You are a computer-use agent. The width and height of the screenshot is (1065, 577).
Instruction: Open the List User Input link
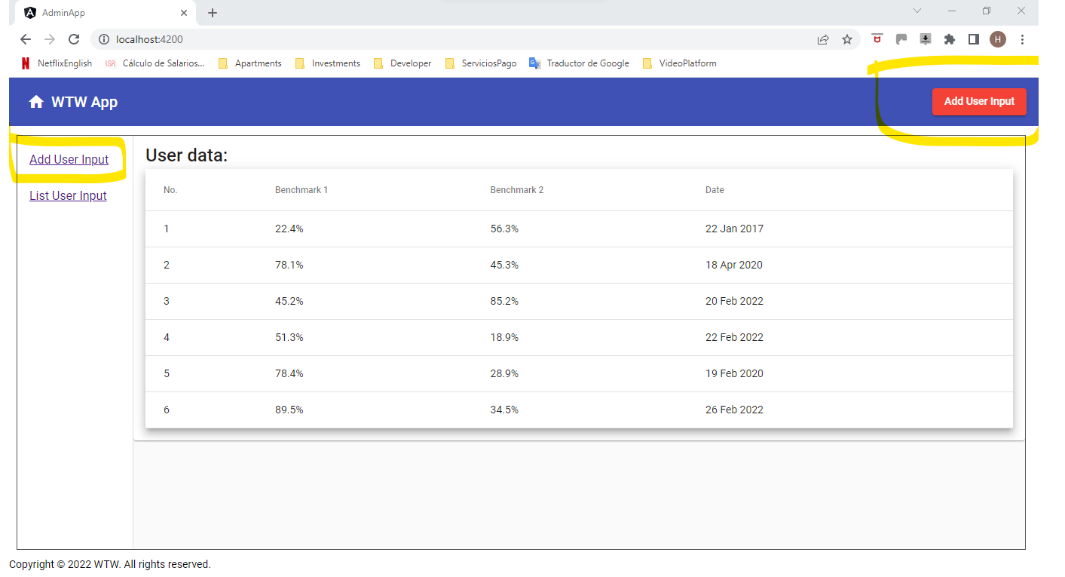[x=68, y=195]
